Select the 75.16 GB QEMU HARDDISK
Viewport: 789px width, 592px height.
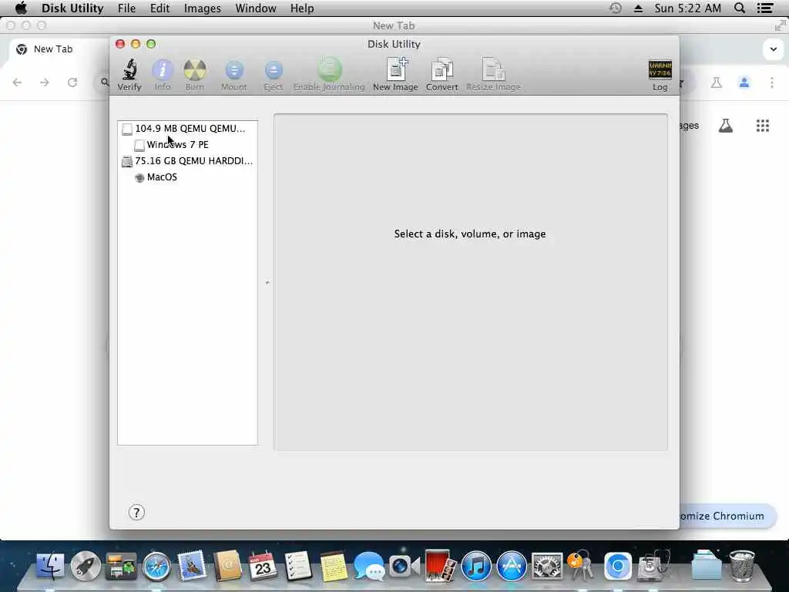pyautogui.click(x=188, y=160)
